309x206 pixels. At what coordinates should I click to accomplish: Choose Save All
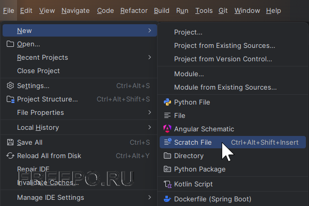[x=80, y=142]
